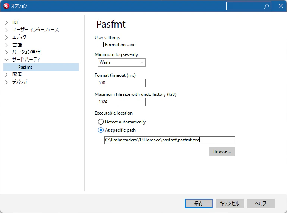Click the RAD Studio logo icon

click(6, 6)
